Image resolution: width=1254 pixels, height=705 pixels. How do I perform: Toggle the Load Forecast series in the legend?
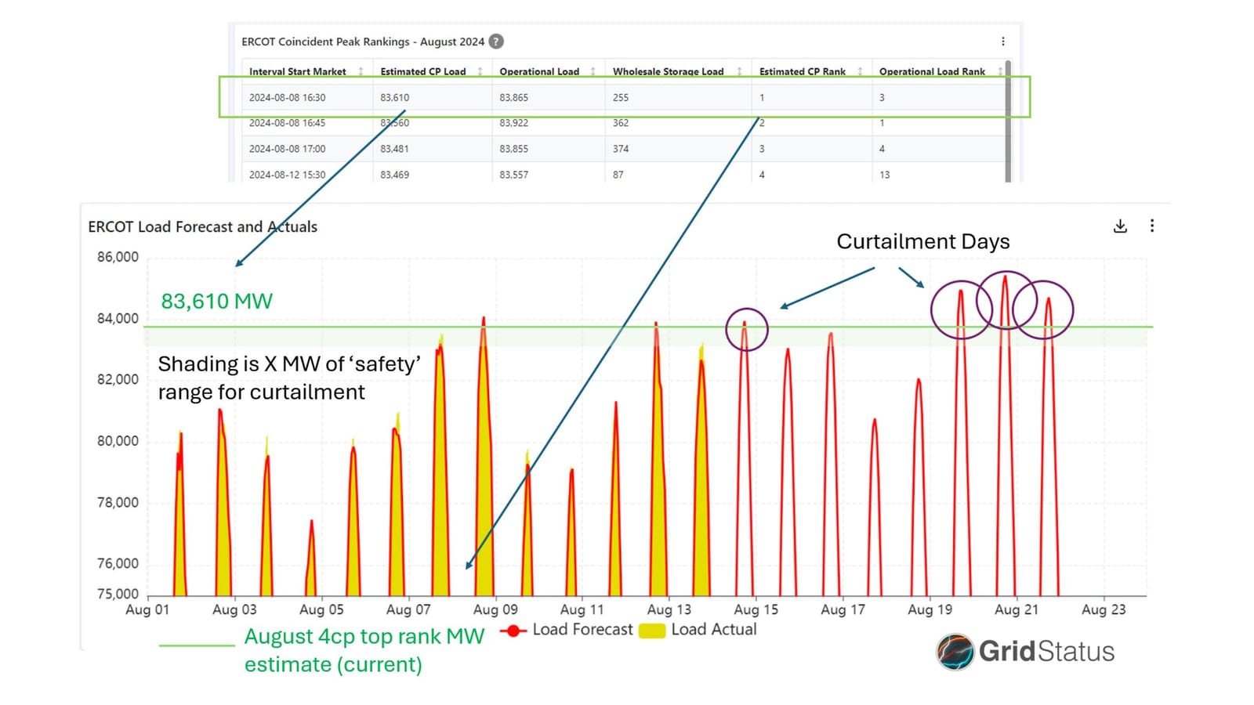[582, 629]
